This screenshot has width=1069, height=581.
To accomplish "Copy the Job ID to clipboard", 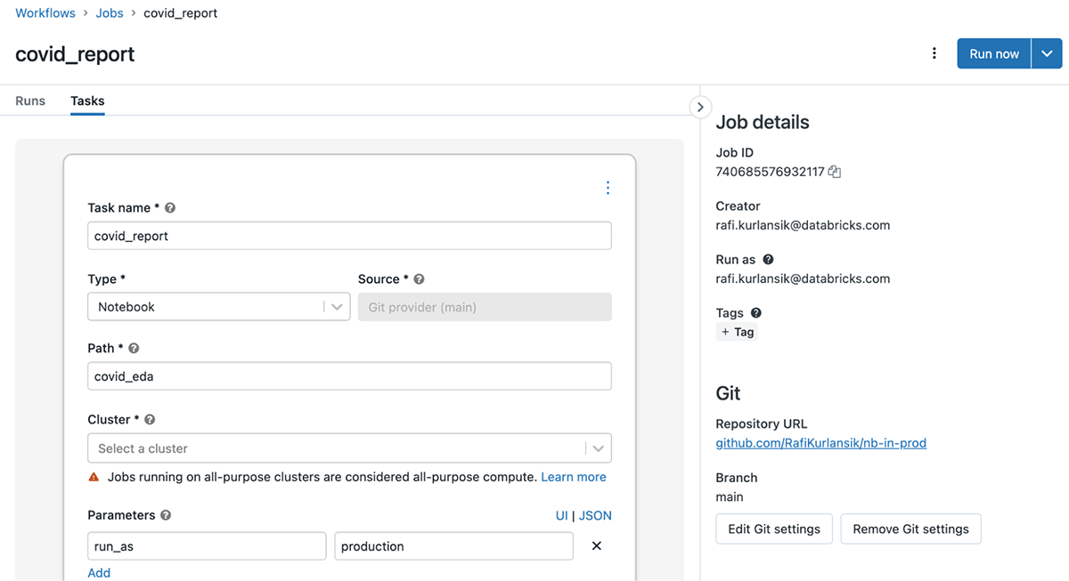I will pyautogui.click(x=835, y=172).
